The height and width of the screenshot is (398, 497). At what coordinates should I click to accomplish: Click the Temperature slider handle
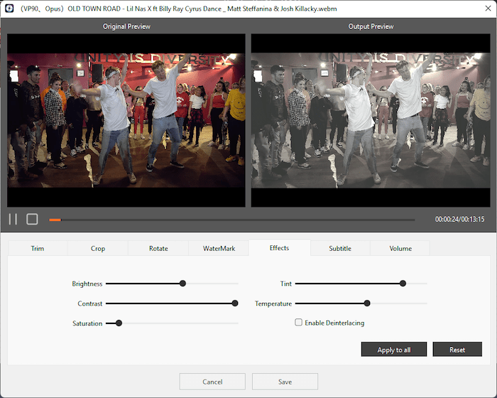tap(367, 303)
